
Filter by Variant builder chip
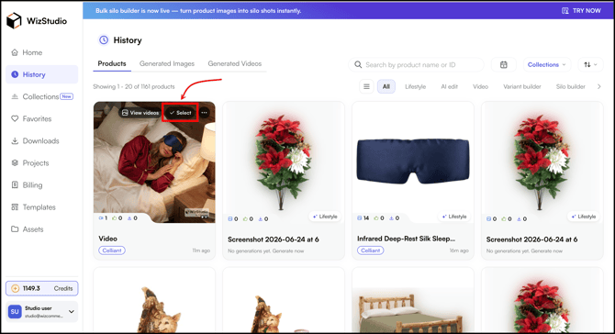[x=522, y=86]
